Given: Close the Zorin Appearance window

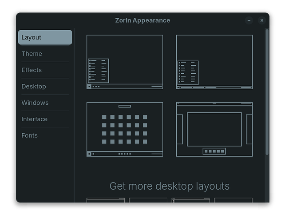Looking at the screenshot, I should [x=262, y=20].
